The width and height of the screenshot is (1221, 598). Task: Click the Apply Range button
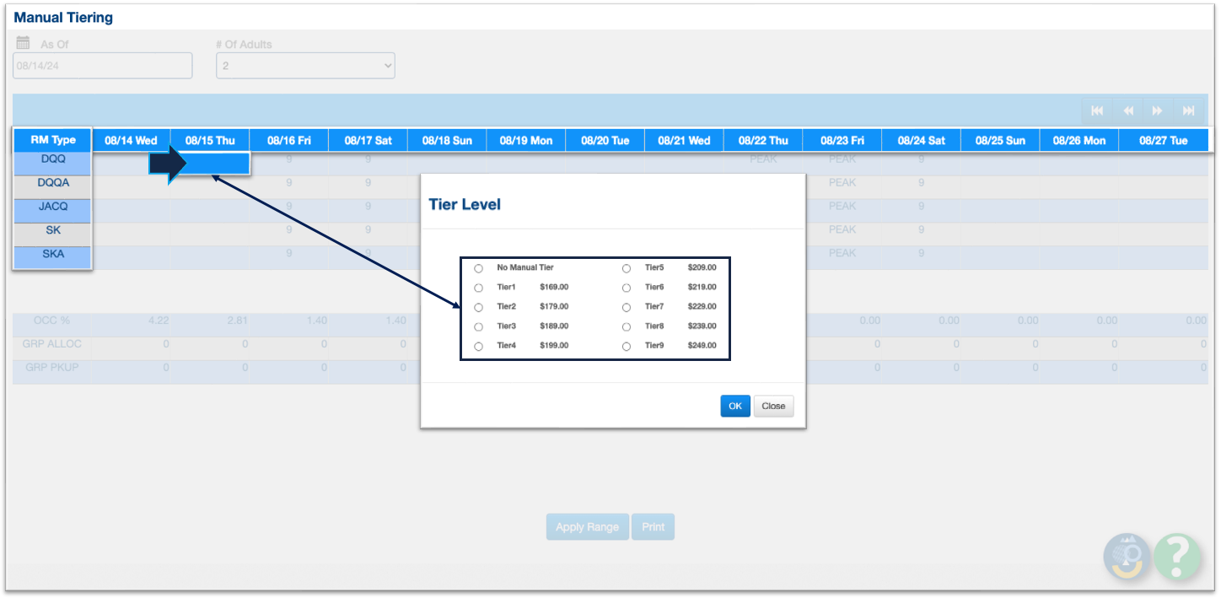(587, 527)
